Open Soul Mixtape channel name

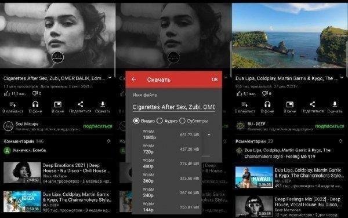coord(27,124)
